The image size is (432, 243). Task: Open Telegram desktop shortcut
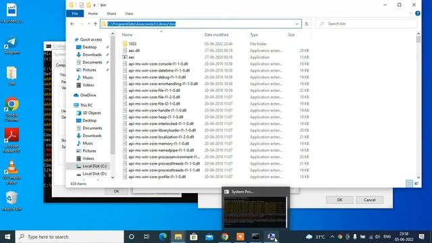click(x=11, y=46)
